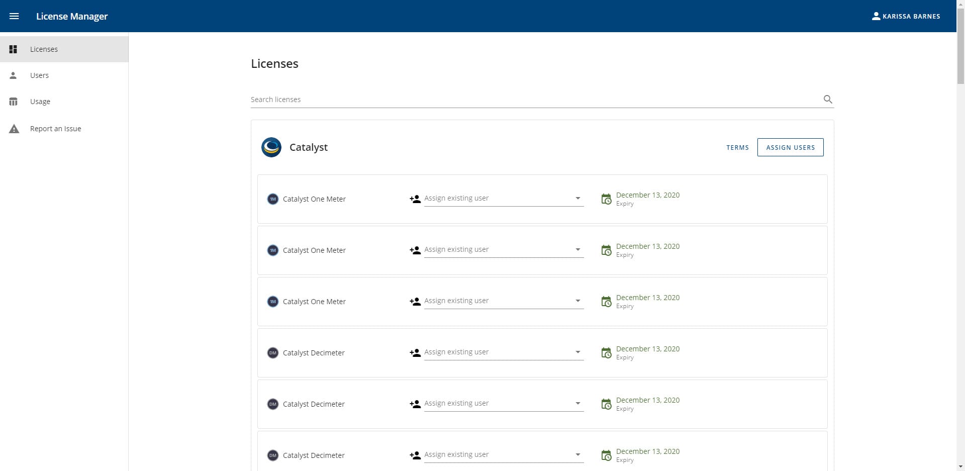
Task: Click add-user icon on third Decimeter row
Action: point(415,455)
